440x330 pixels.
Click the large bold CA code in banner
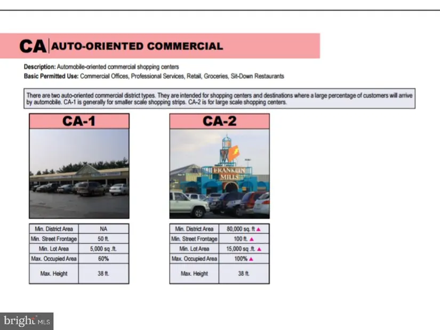(33, 46)
